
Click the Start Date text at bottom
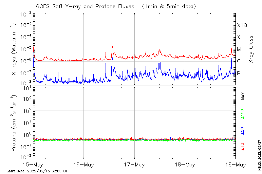(x=37, y=171)
